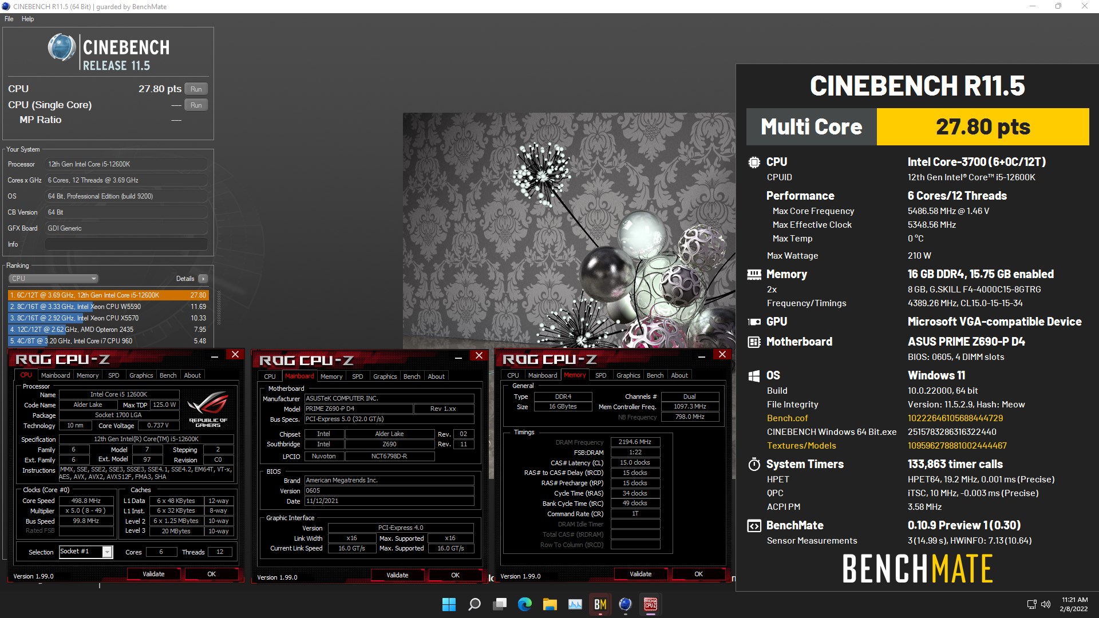Click the BenchMate GPU card icon

[x=754, y=322]
